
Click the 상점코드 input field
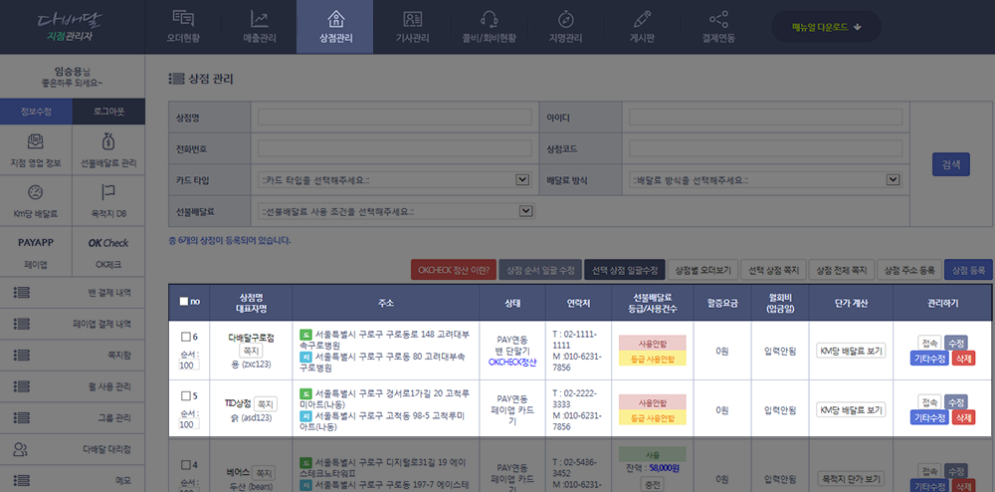coord(765,148)
